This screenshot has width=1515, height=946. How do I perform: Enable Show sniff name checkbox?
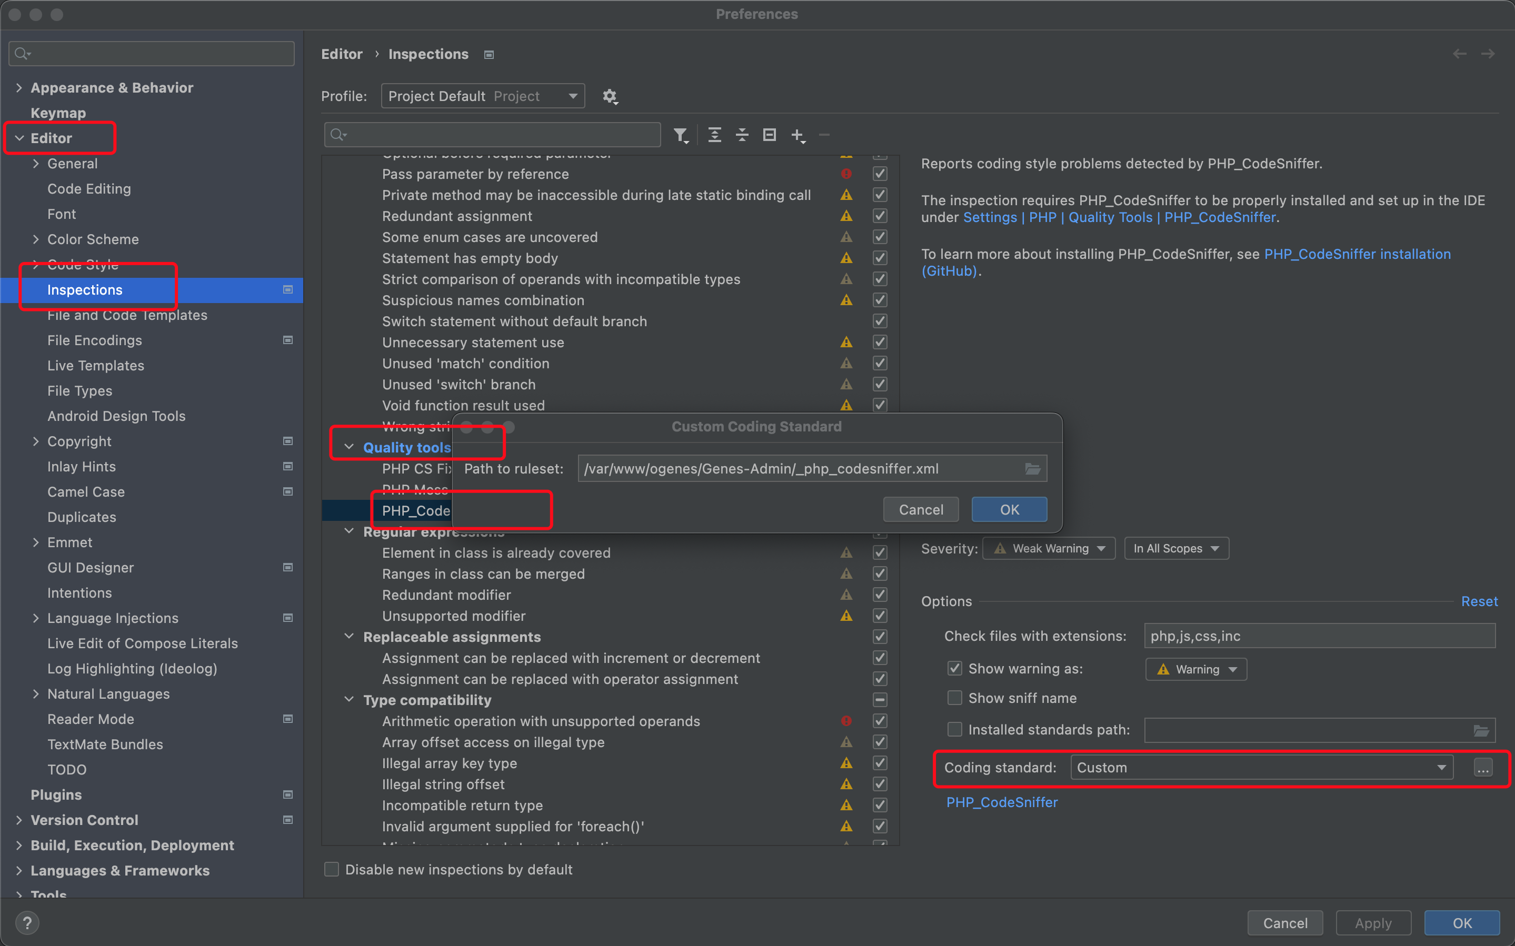954,698
